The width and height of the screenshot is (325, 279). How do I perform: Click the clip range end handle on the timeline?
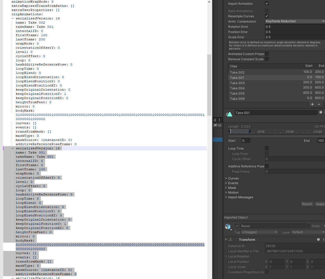[x=249, y=131]
